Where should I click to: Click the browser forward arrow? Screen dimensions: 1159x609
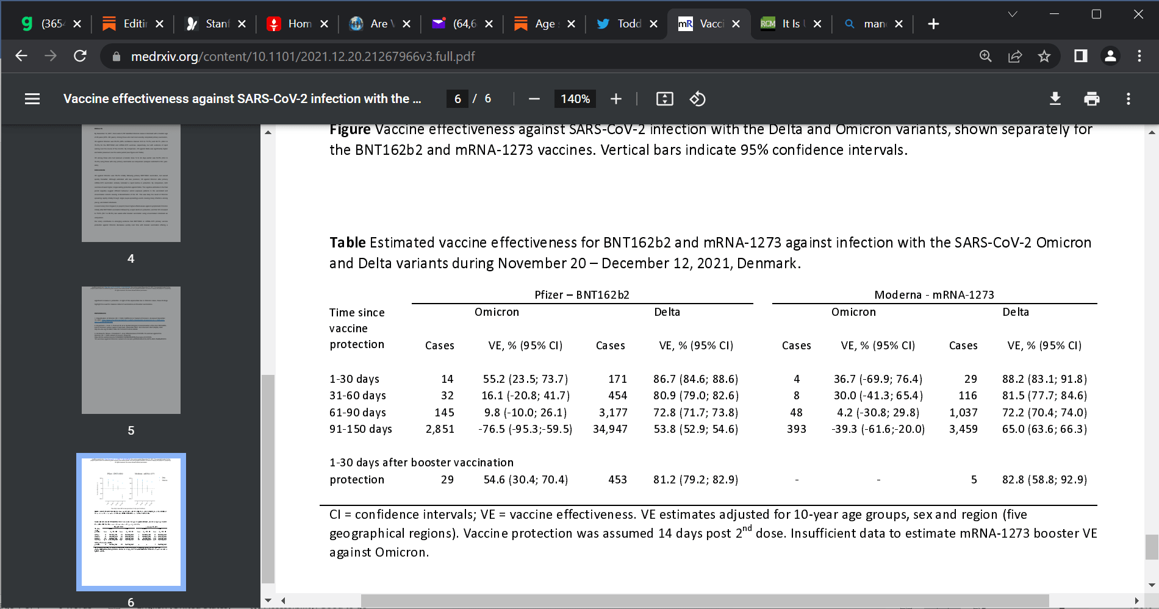pos(51,56)
